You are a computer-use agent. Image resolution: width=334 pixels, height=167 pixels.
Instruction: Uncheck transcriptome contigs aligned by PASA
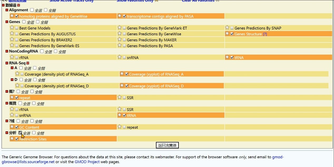pos(124,16)
